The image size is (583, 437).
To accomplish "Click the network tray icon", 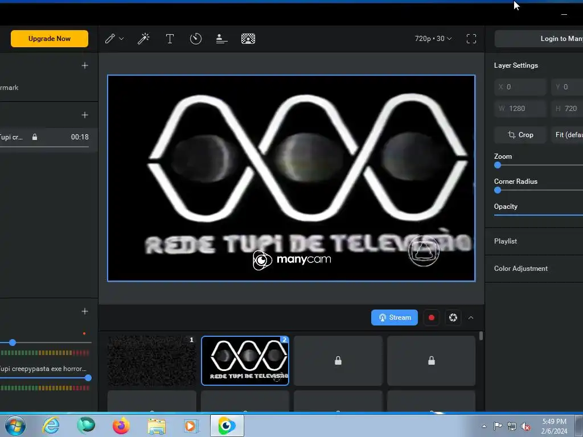I will pos(512,426).
